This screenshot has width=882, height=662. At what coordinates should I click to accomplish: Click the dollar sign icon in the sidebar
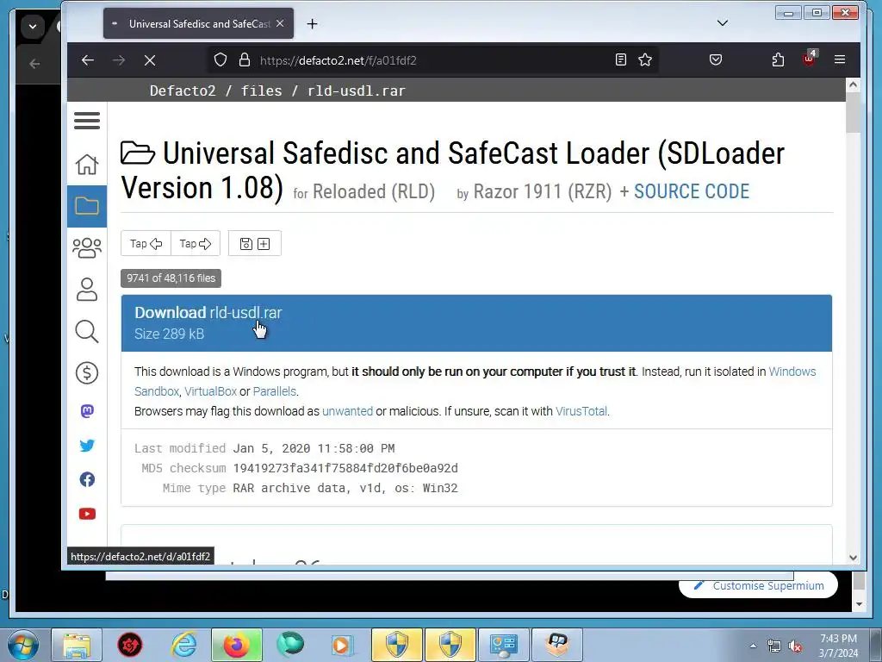[87, 372]
